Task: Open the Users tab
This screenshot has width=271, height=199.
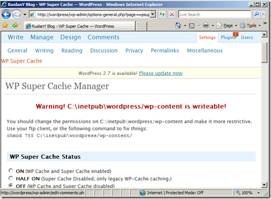Action: tap(247, 37)
